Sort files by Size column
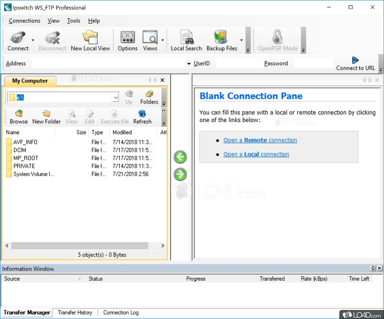 click(72, 132)
